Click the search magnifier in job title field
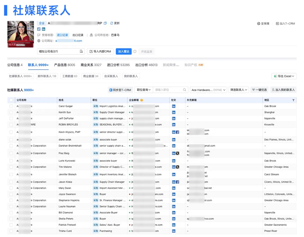This screenshot has height=237, width=304. click(x=184, y=90)
